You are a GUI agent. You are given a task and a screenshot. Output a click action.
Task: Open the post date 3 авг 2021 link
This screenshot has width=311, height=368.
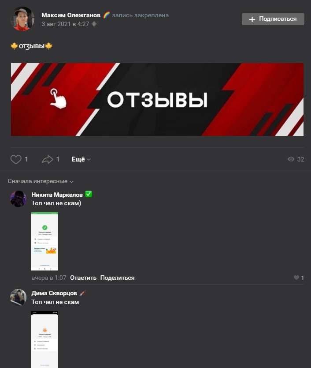(65, 24)
